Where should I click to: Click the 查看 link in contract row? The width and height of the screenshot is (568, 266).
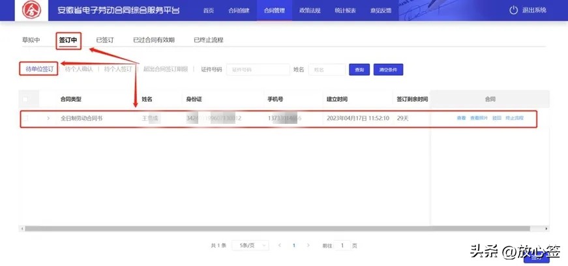461,118
